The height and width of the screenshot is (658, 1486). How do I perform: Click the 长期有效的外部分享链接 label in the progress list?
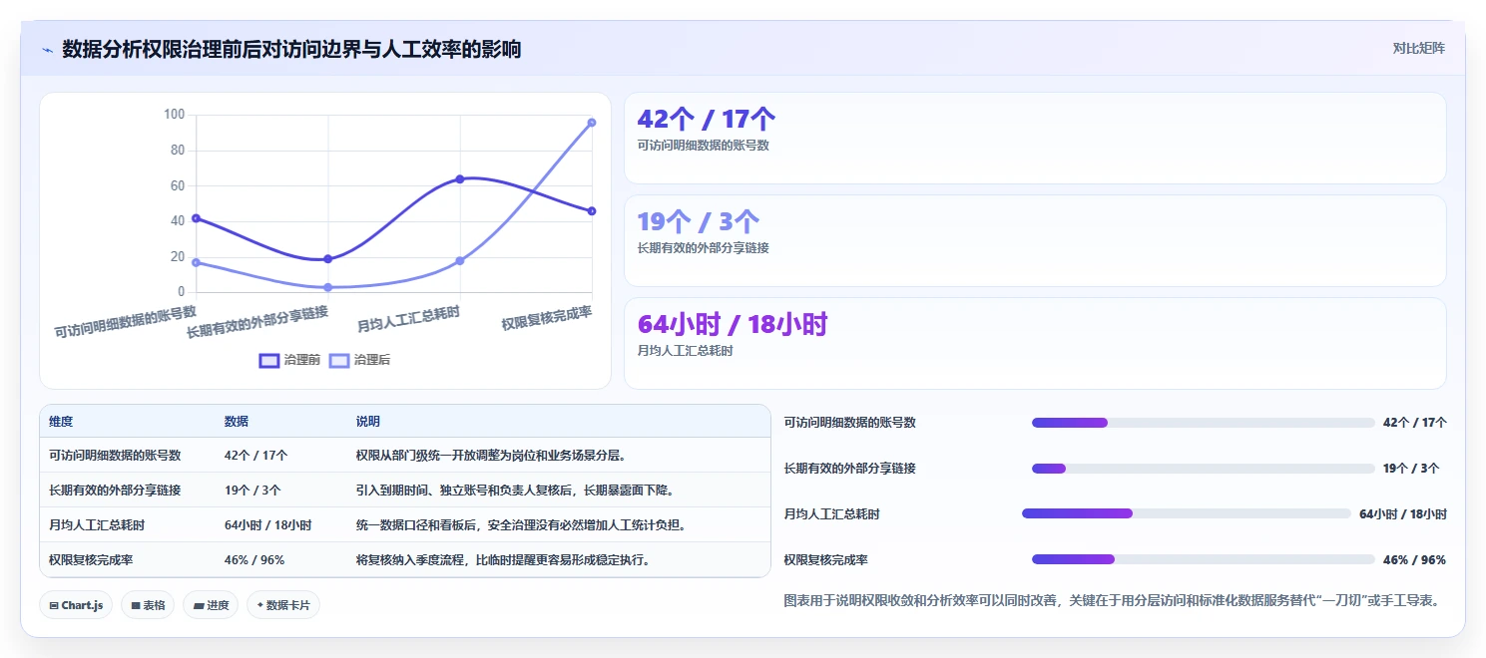[x=850, y=469]
